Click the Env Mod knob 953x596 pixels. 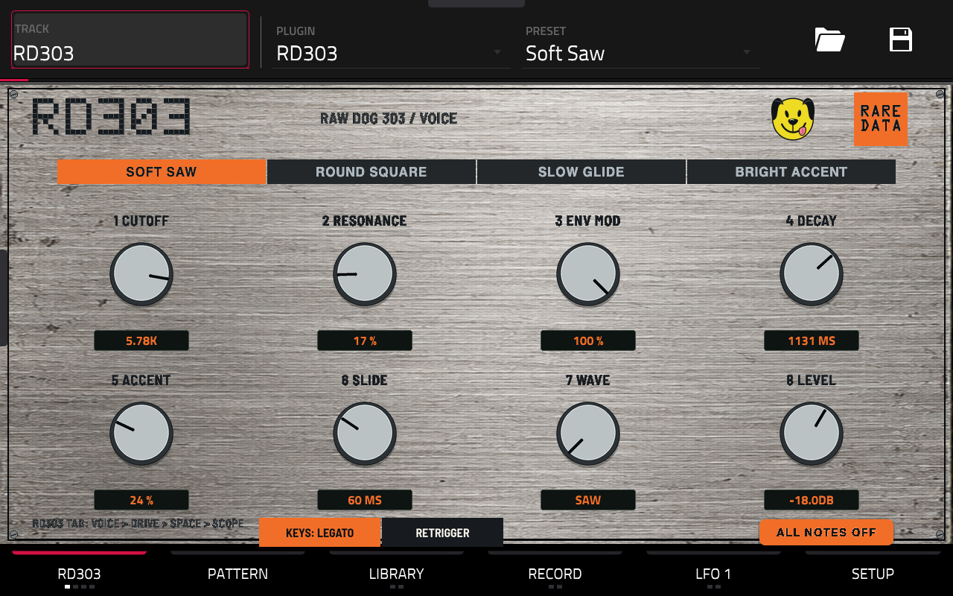[x=588, y=274]
